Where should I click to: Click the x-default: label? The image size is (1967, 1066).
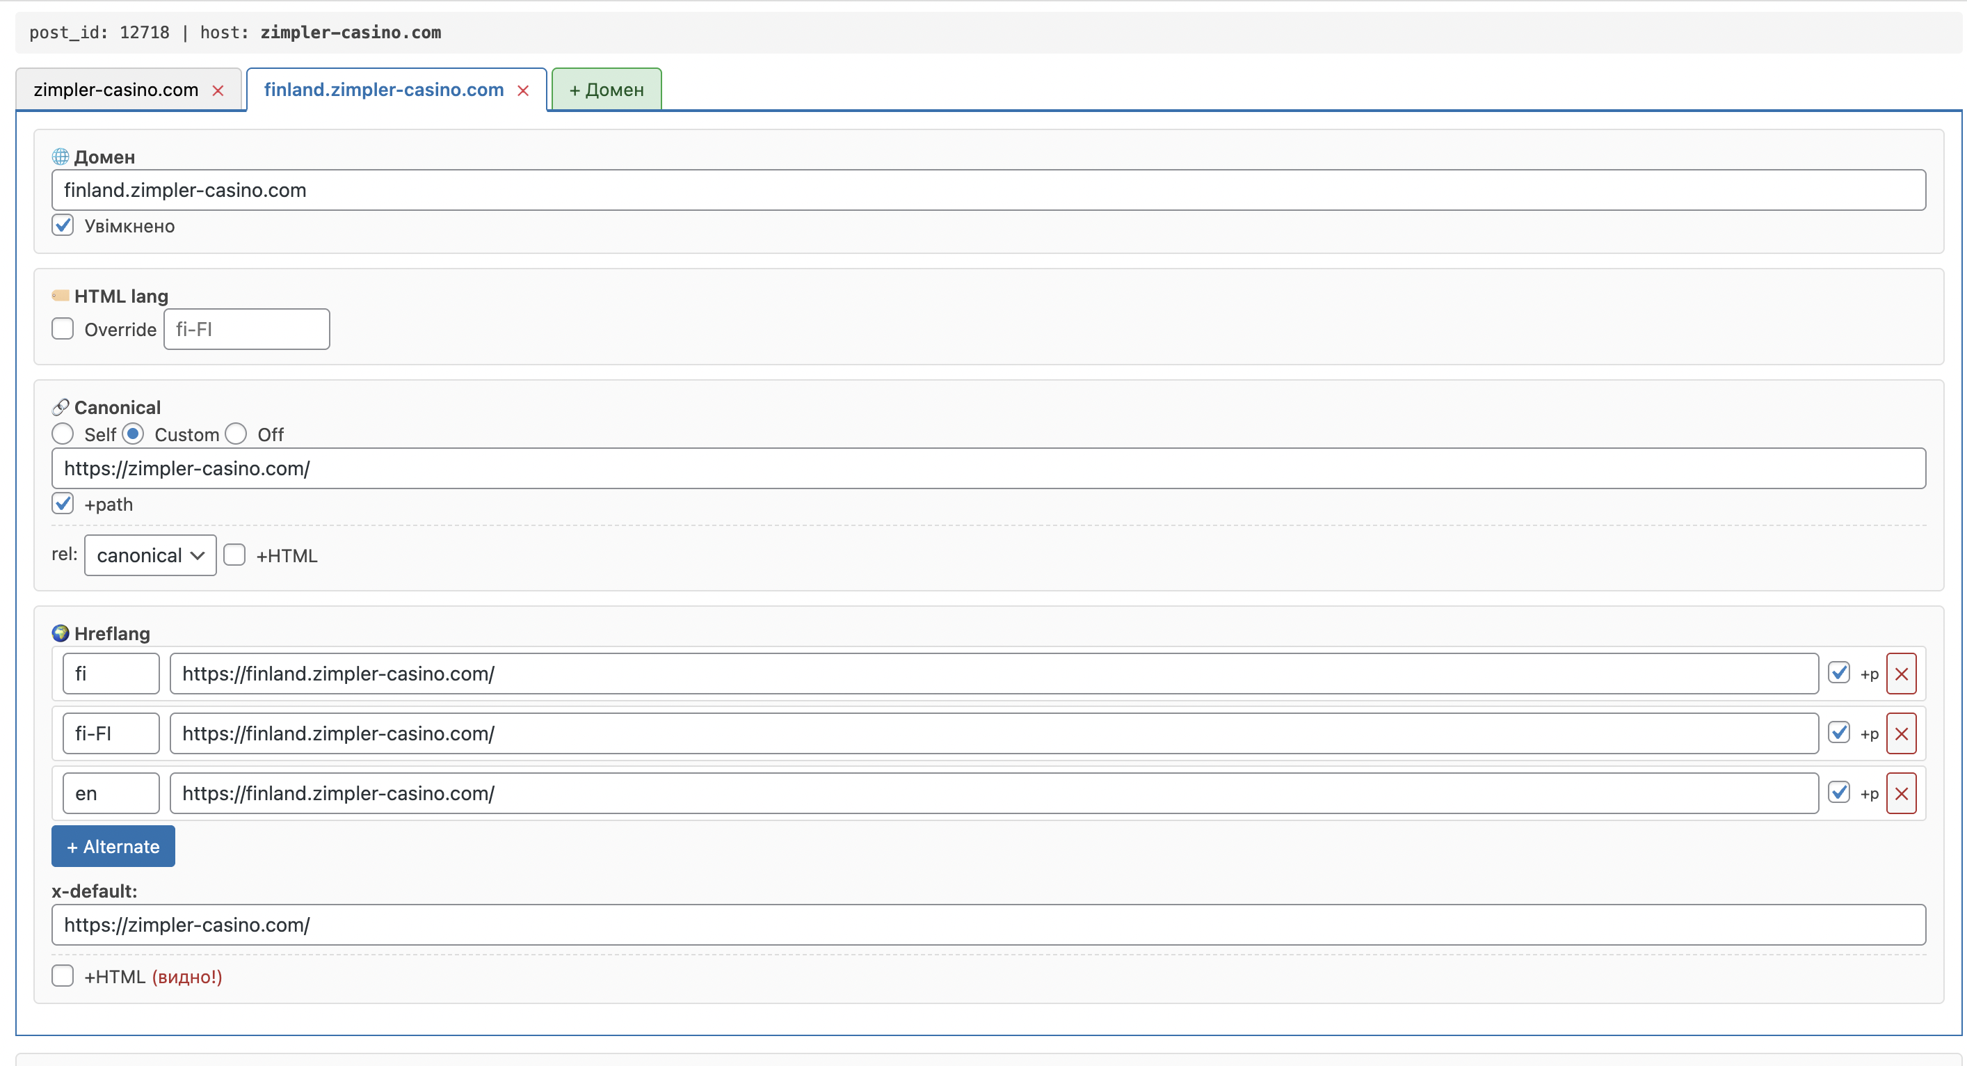pos(95,891)
